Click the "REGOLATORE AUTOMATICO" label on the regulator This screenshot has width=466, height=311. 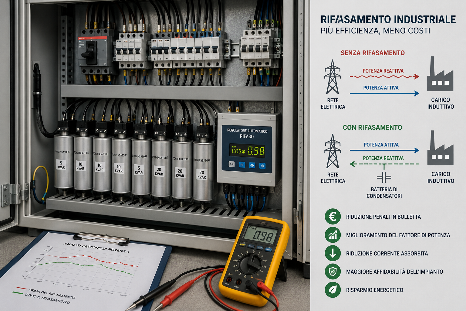click(x=247, y=131)
